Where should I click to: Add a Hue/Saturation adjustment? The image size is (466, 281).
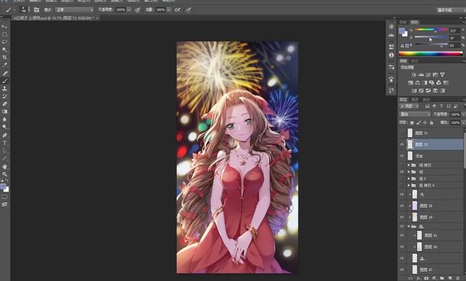tap(411, 82)
